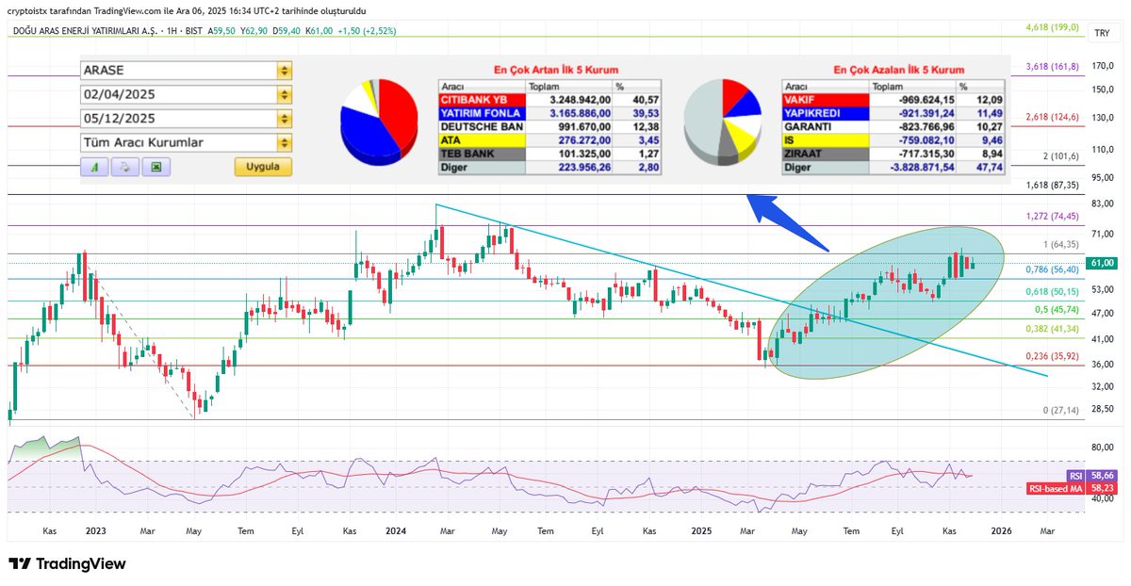Click the RSI indicator label
Viewport: 1131px width, 586px height.
1074,477
